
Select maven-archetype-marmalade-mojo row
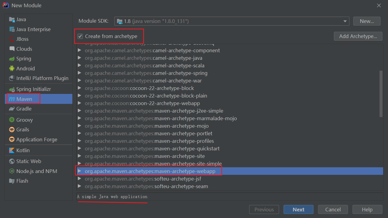(x=230, y=118)
